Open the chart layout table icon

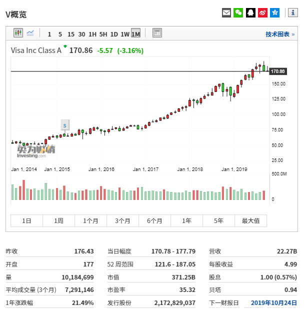tap(157, 32)
